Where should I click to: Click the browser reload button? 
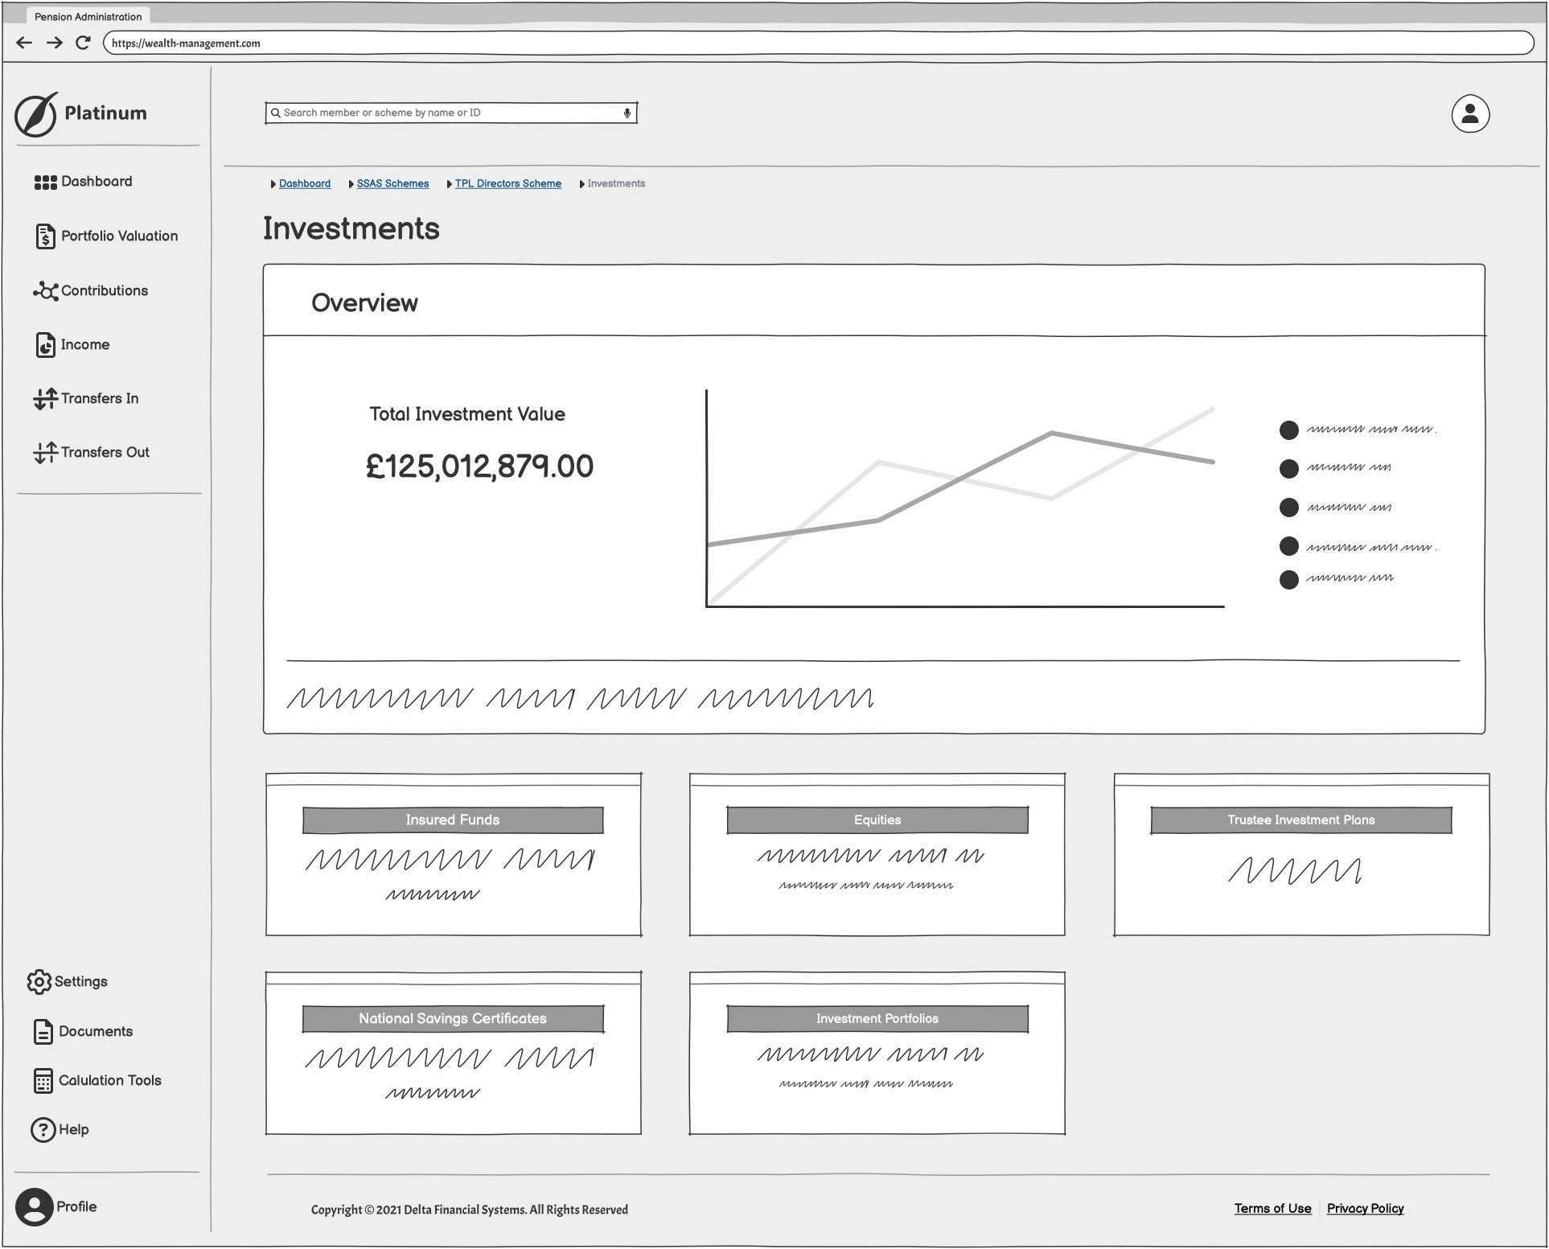(83, 43)
